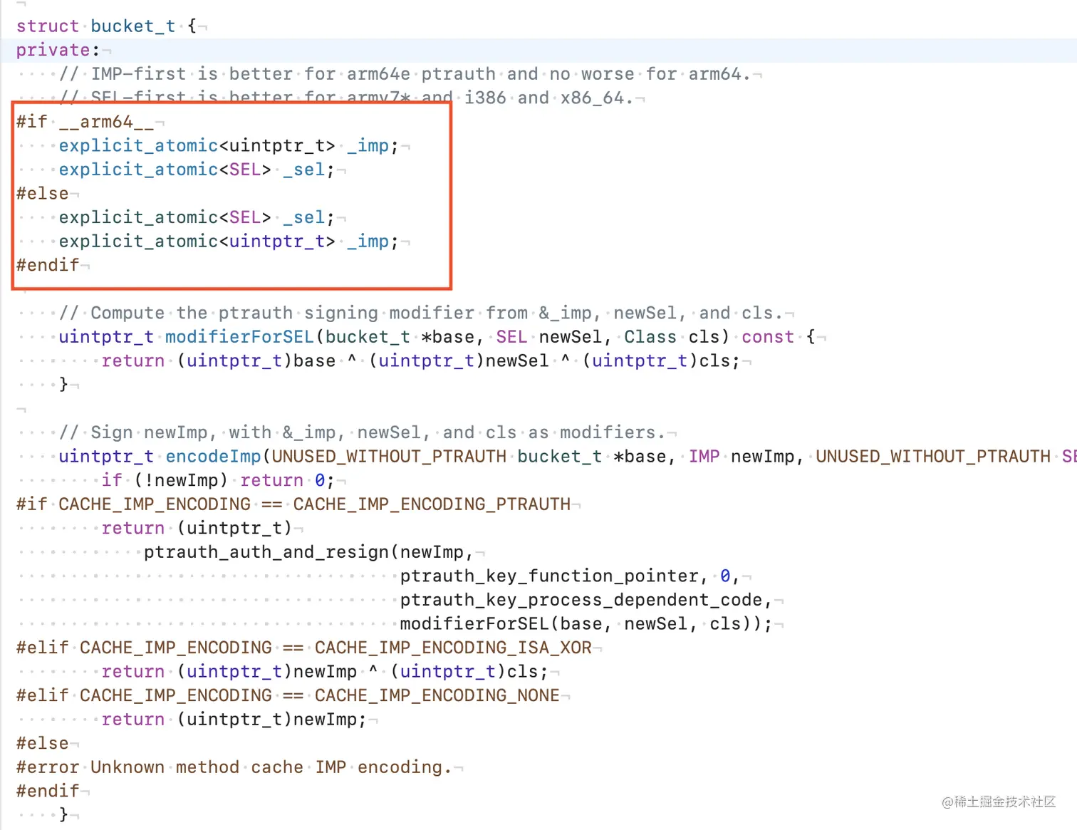Click the comment 'SEL-first is better for armv7*'

point(236,98)
